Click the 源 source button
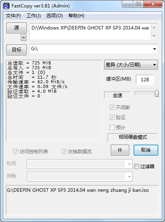Screen dimensions: 165x222 click(16, 28)
